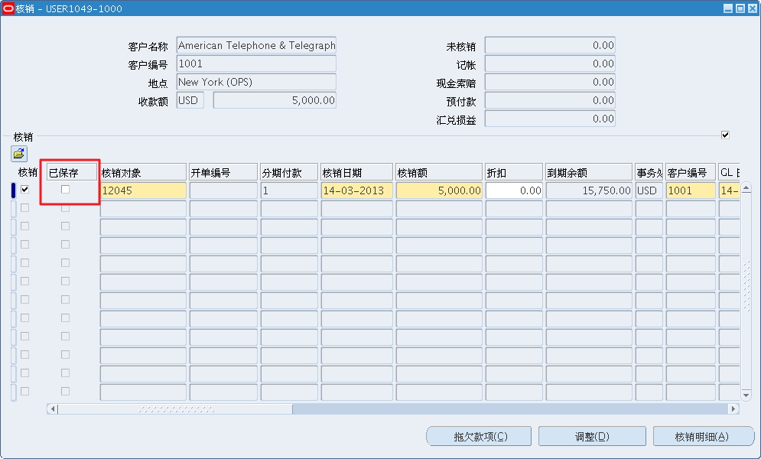Open 核销明细(A) button
The height and width of the screenshot is (459, 761).
pyautogui.click(x=703, y=436)
